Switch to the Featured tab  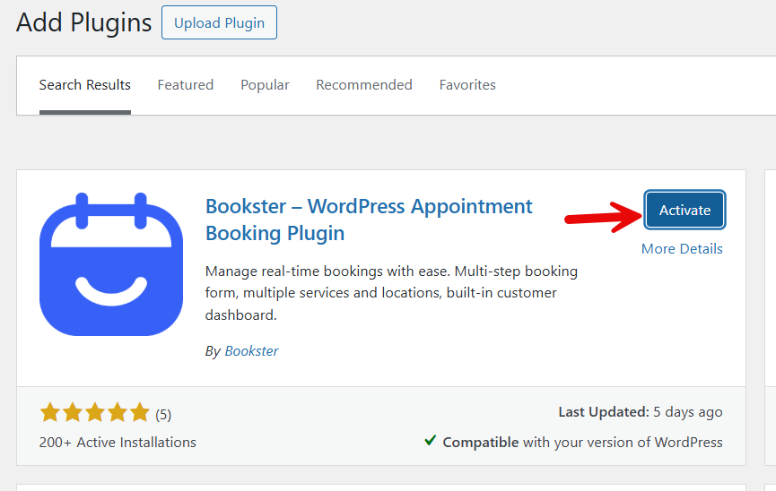point(186,85)
